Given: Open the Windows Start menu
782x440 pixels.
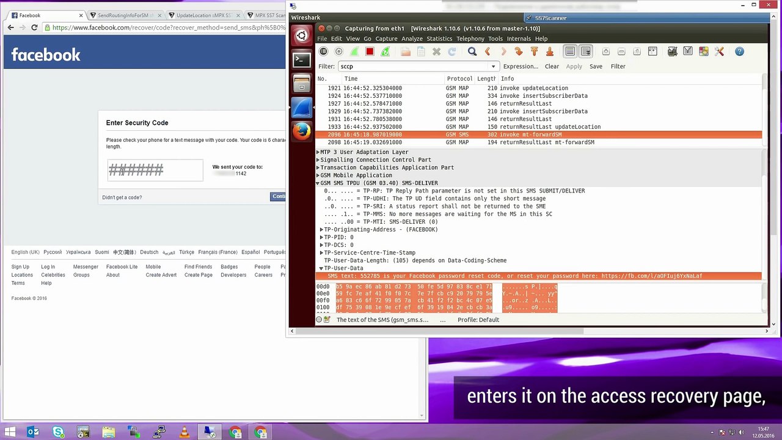Looking at the screenshot, I should [10, 433].
